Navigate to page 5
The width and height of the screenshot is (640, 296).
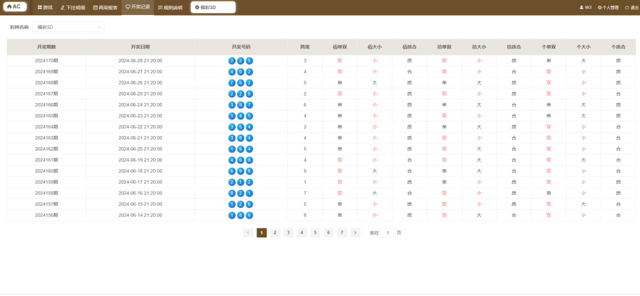[x=315, y=232]
